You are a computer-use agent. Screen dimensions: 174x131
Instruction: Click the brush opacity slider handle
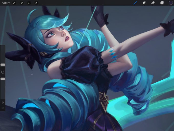point(3,79)
